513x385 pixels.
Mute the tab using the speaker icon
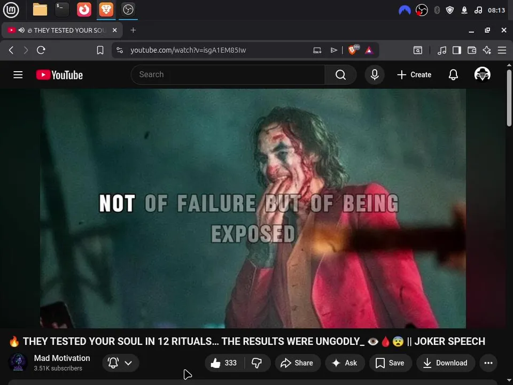click(x=21, y=30)
